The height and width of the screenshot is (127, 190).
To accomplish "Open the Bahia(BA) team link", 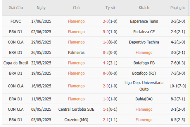I will (x=144, y=99).
